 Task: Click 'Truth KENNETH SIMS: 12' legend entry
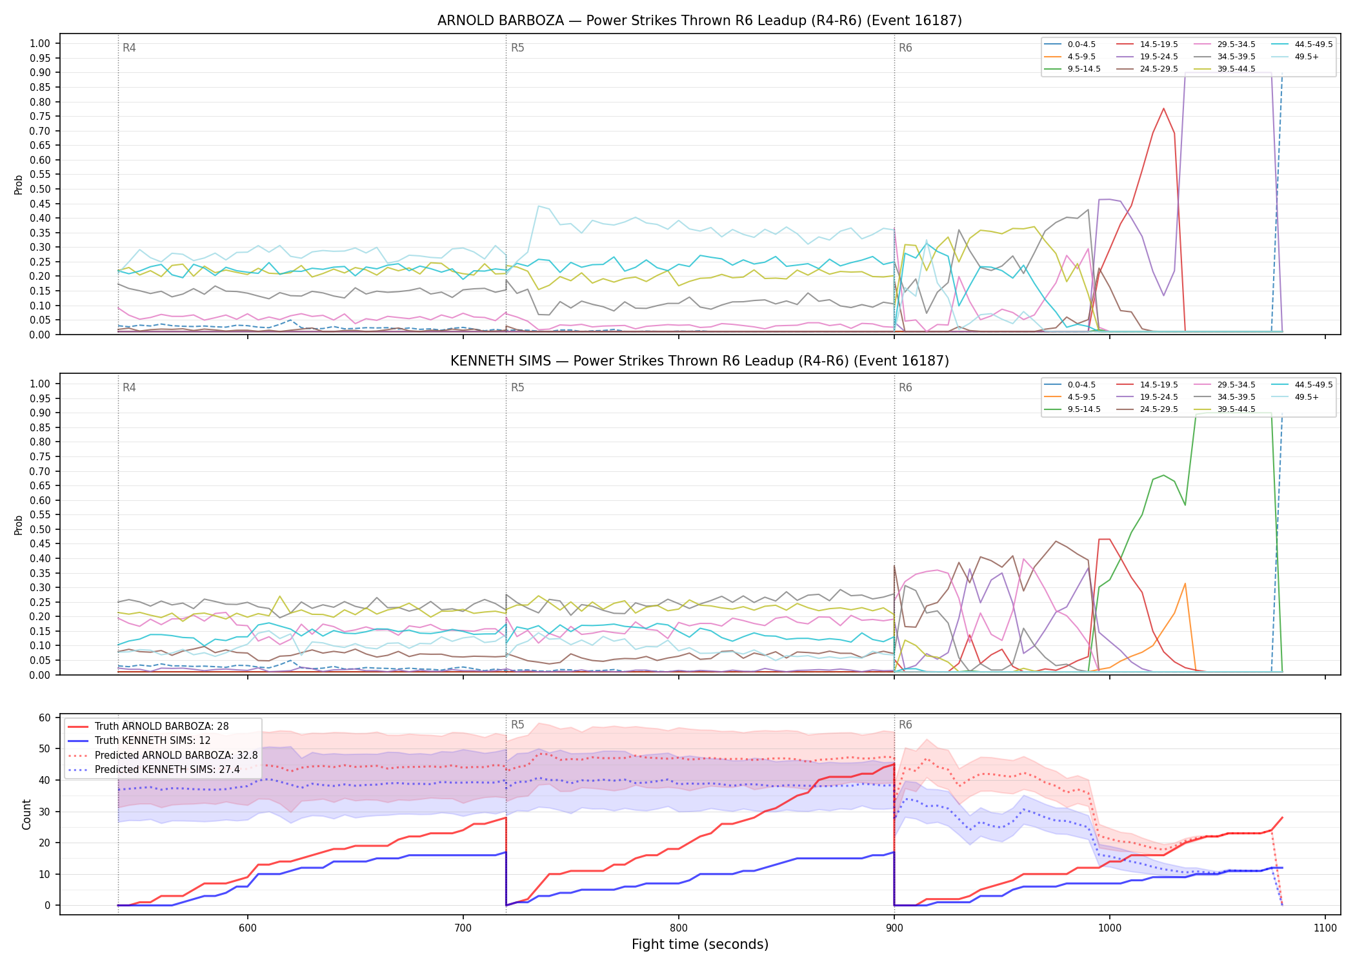[139, 741]
